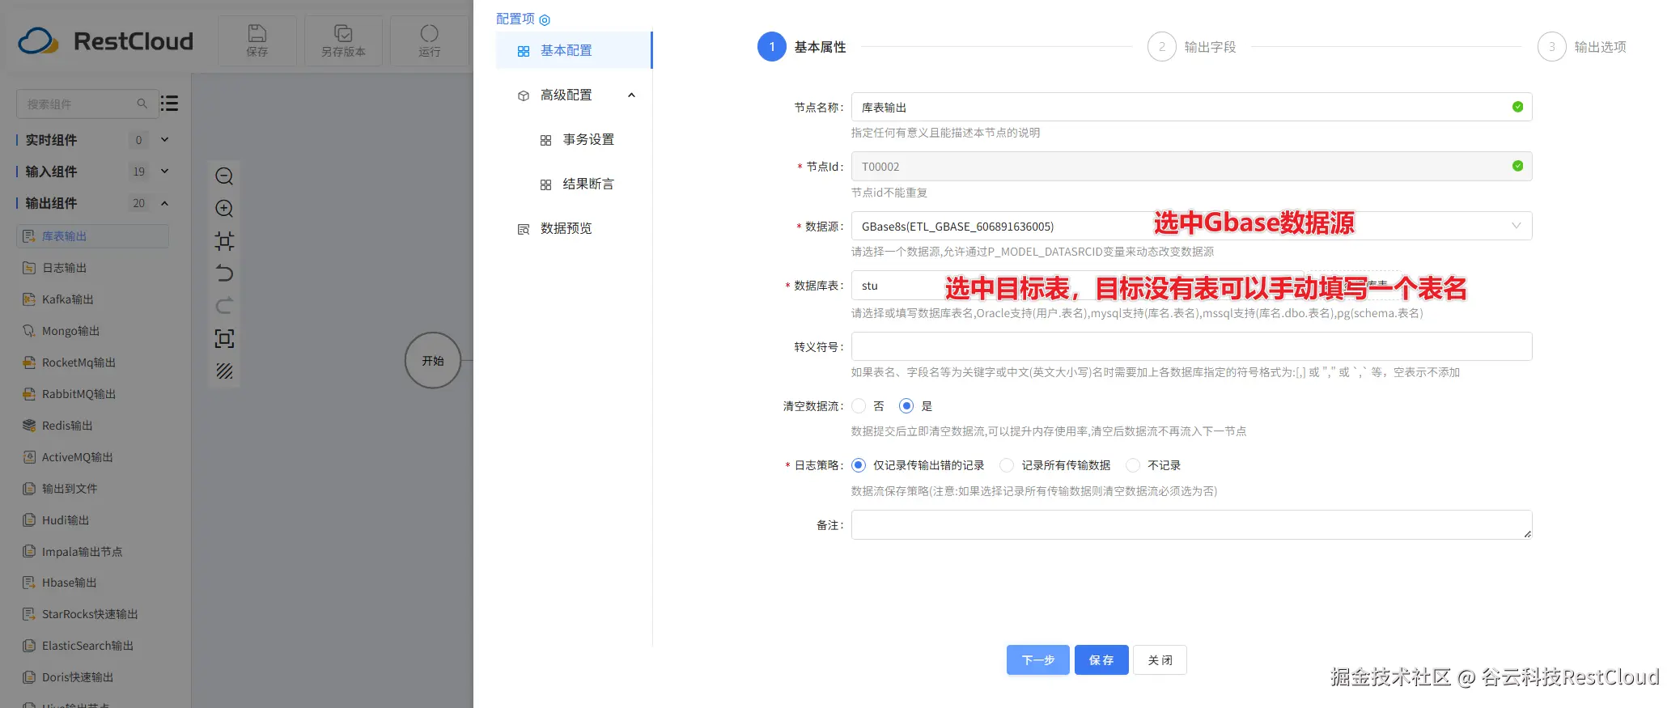Collapse the 输出组件 group
Viewport: 1680px width, 708px height.
point(165,203)
